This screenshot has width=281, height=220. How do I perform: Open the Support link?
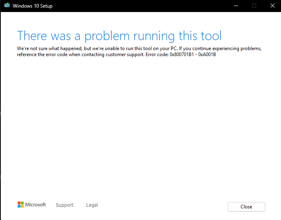pos(65,205)
